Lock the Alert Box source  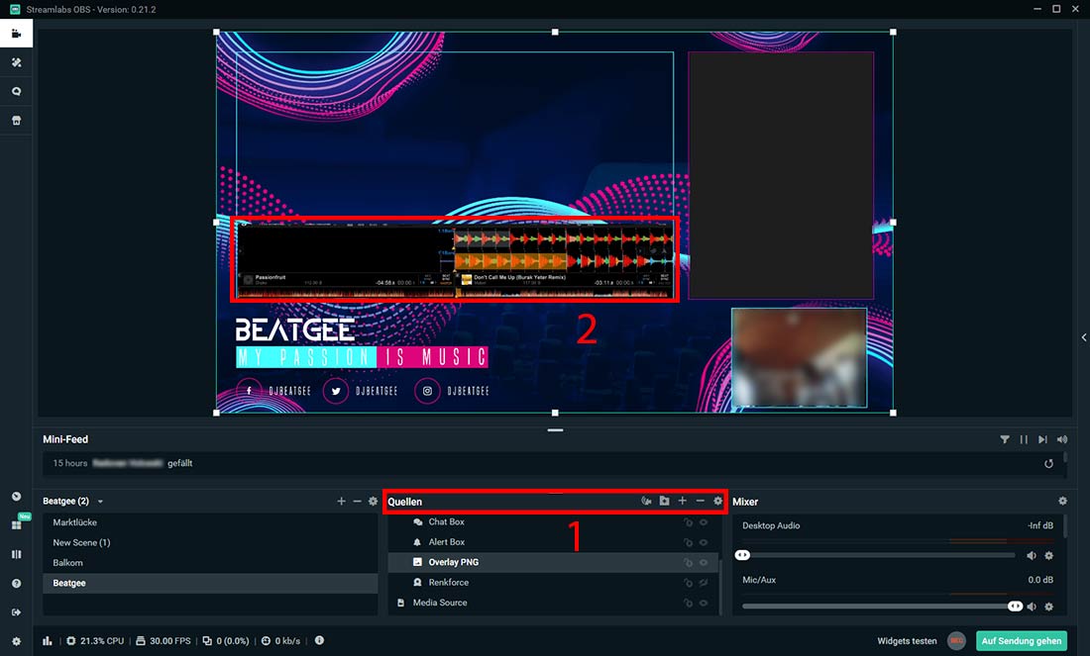(x=689, y=542)
